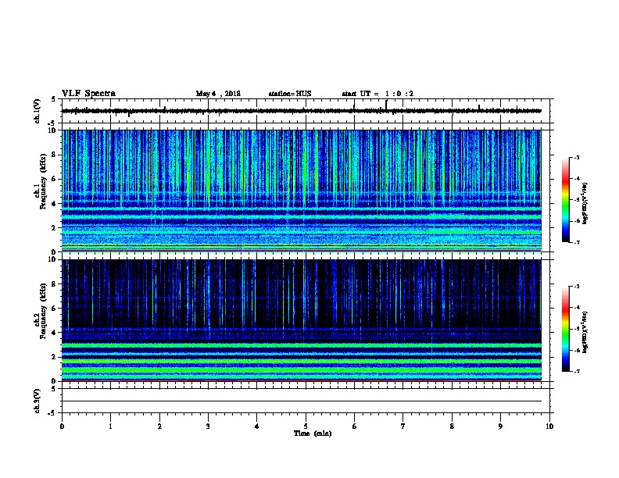Click the bottom time-axis tick label "2"

tap(159, 426)
